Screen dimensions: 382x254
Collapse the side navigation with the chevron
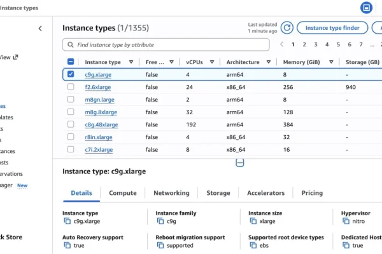[40, 29]
